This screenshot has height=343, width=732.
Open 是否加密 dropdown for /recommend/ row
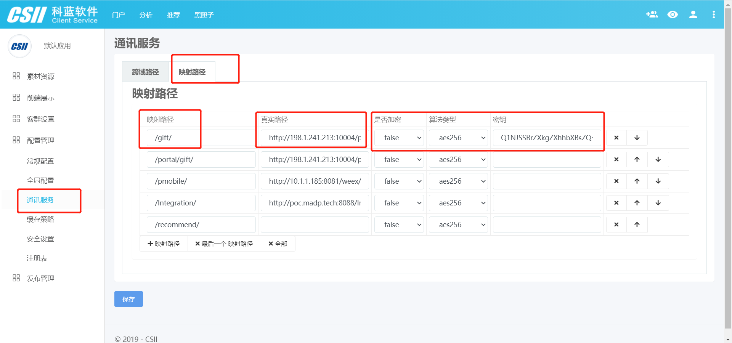click(399, 224)
